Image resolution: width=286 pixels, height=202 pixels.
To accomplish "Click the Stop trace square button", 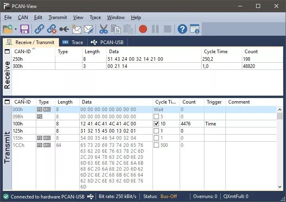I will [x=168, y=29].
